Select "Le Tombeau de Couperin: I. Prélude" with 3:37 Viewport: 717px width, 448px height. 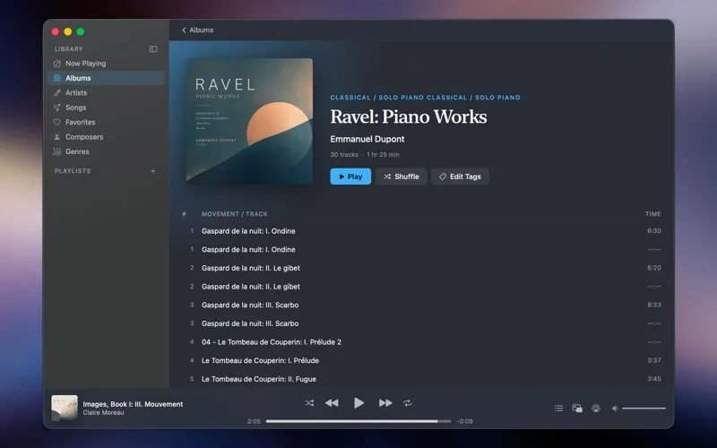[421, 360]
